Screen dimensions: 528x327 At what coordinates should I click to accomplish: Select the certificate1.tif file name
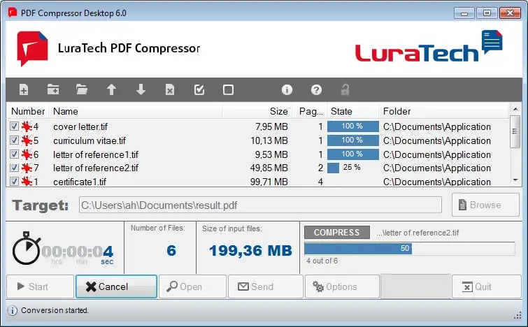80,182
